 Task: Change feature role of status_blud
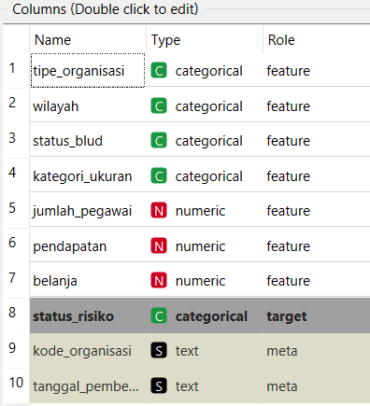[317, 140]
